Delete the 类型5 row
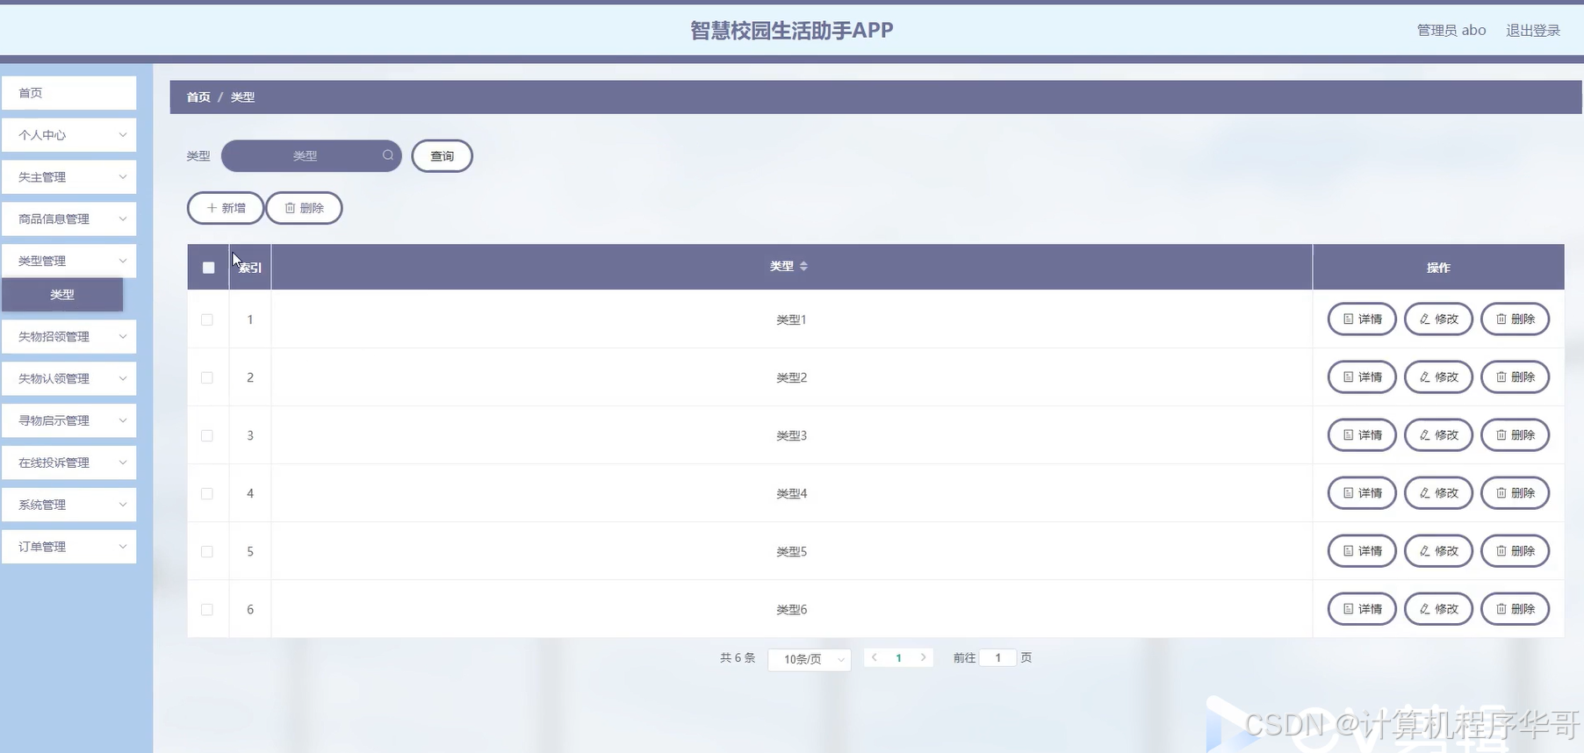This screenshot has height=753, width=1584. coord(1515,551)
